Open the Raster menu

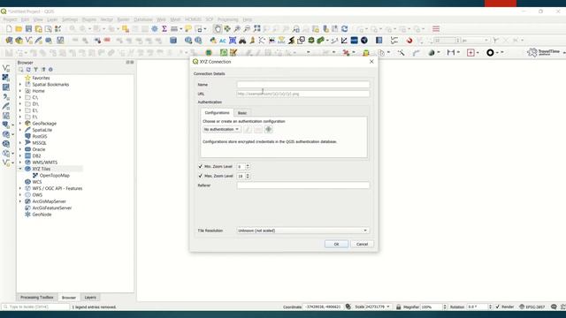(x=123, y=19)
